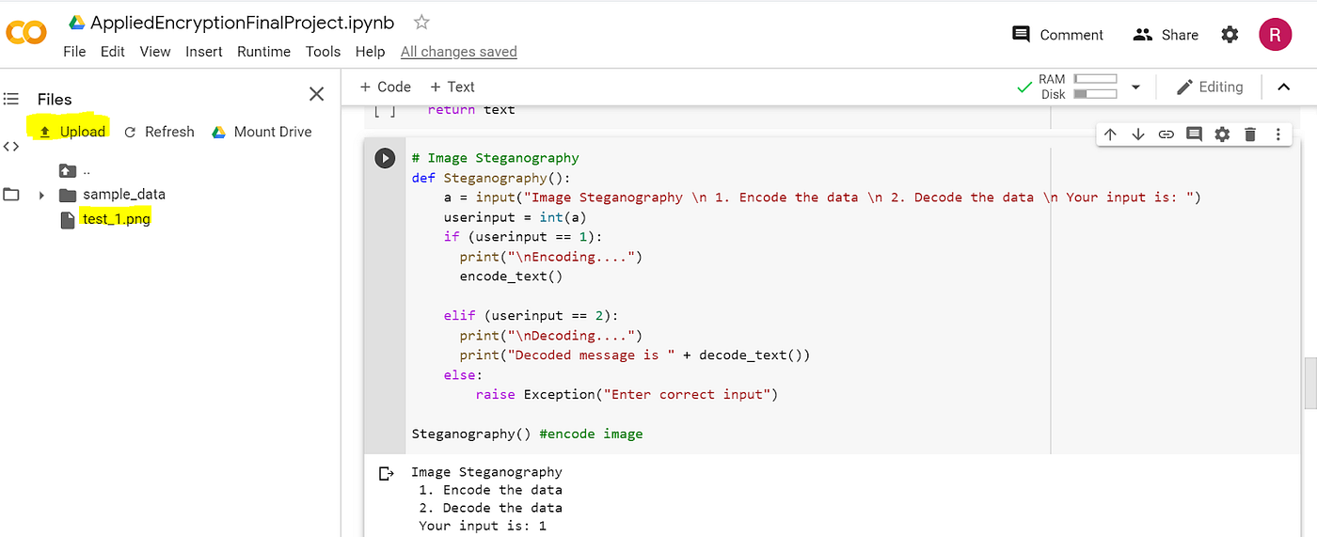Open more cell actions menu
The width and height of the screenshot is (1317, 537).
pos(1277,134)
